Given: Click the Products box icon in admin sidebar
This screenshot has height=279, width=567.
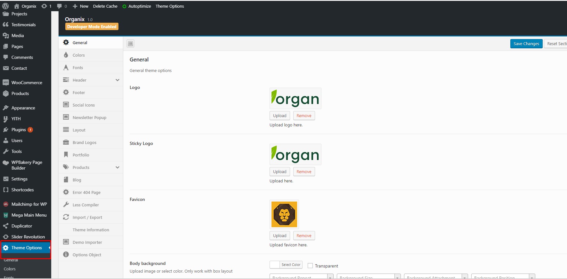Looking at the screenshot, I should [x=6, y=93].
